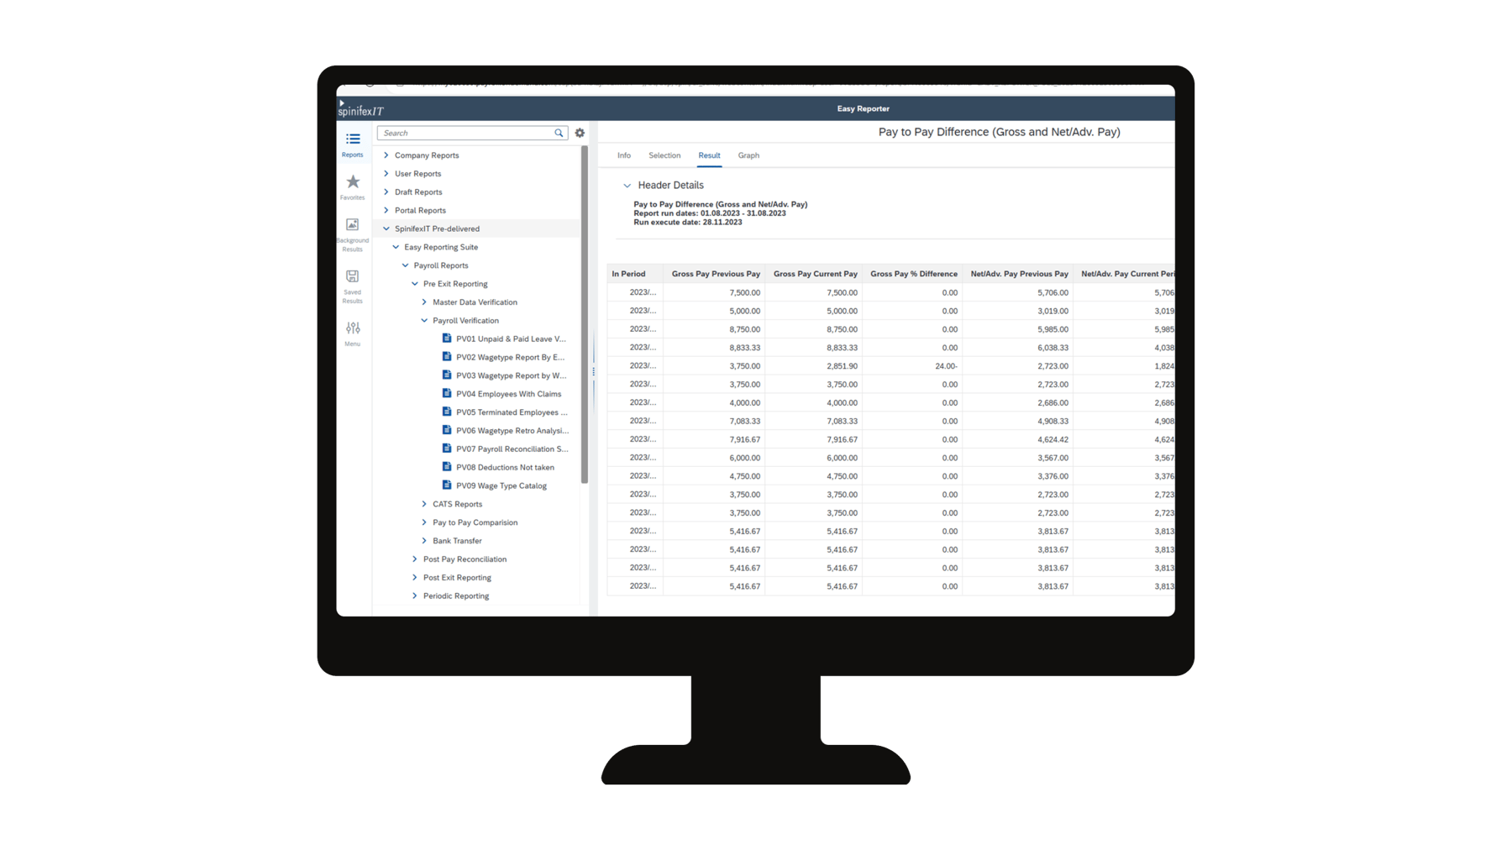Expand the CATS Reports node
Screen dimensions: 1512x850
click(424, 504)
